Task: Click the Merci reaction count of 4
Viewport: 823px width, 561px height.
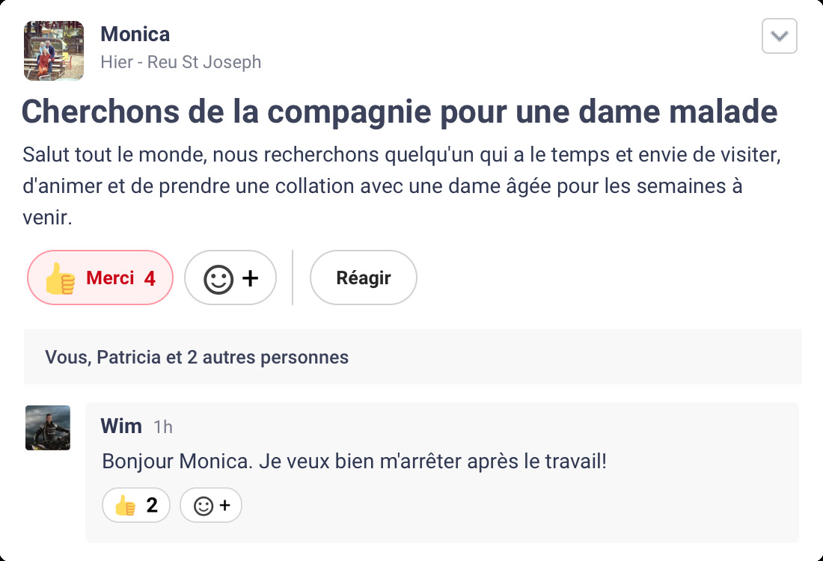Action: pyautogui.click(x=150, y=278)
